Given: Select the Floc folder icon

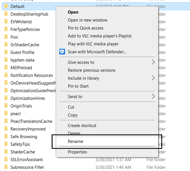Looking at the screenshot, I should tap(6, 37).
